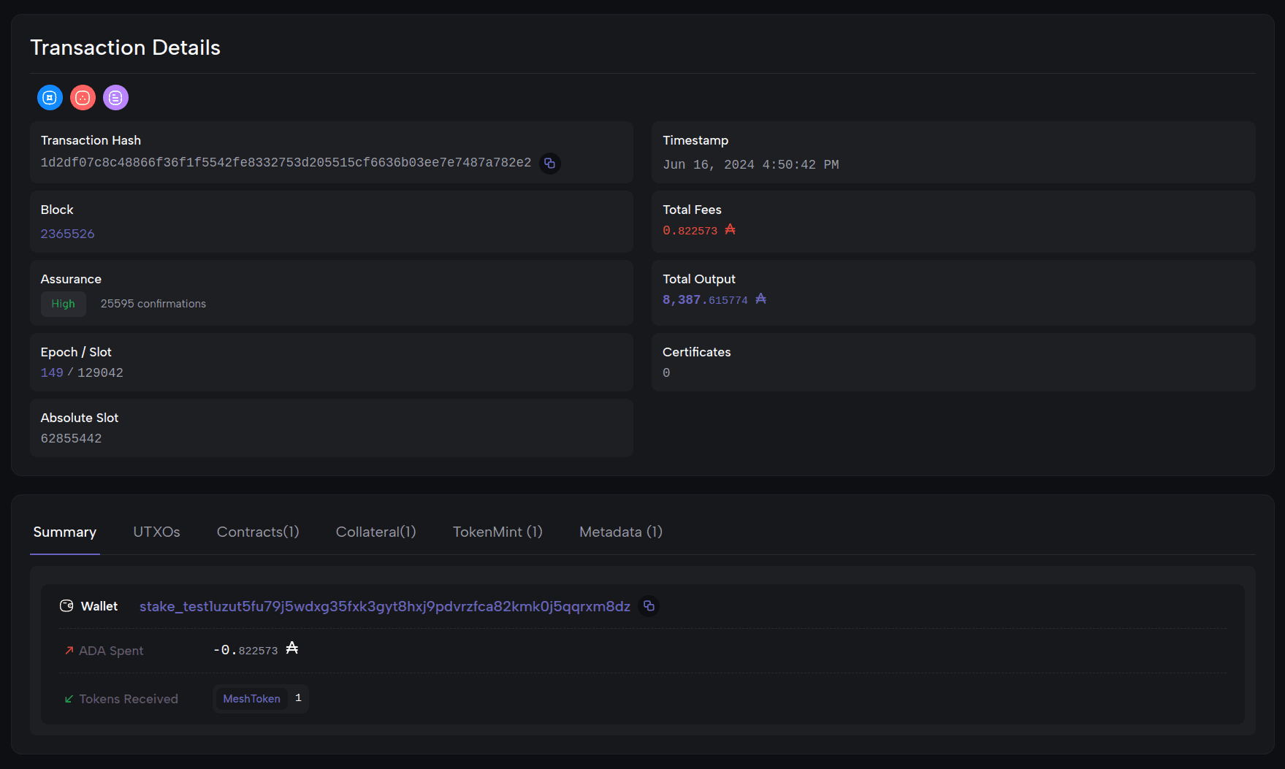Click the blue smart contract badge icon
The width and height of the screenshot is (1285, 769).
[50, 97]
